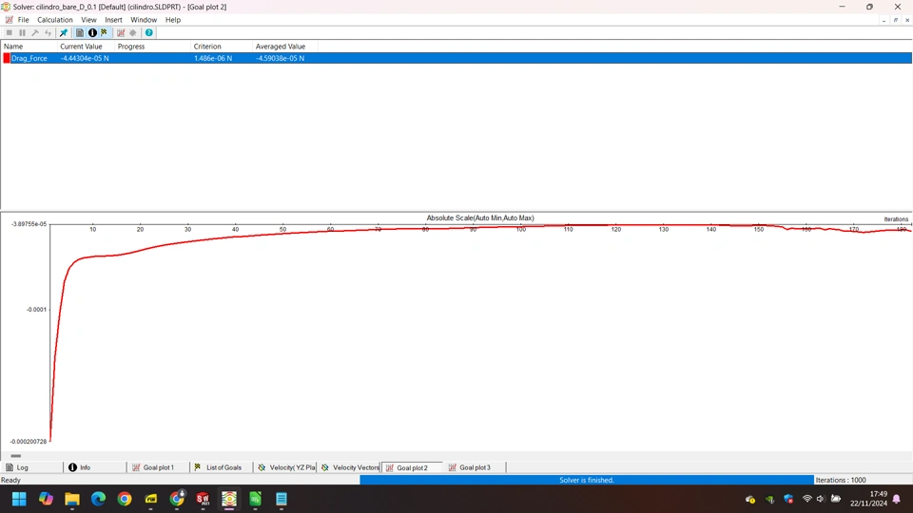
Task: Open Google Chrome from the taskbar
Action: [124, 499]
